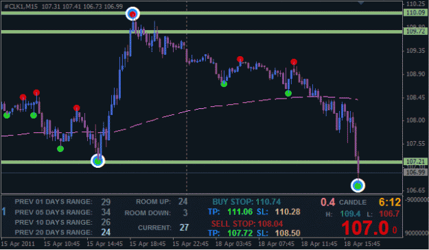Click the stop loss value 108.50
This screenshot has height=250, width=429.
click(x=288, y=233)
